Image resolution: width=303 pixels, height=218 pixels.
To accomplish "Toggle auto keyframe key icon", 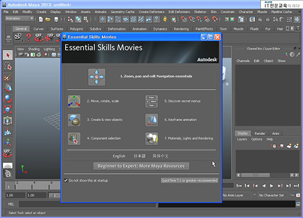I will (291, 195).
